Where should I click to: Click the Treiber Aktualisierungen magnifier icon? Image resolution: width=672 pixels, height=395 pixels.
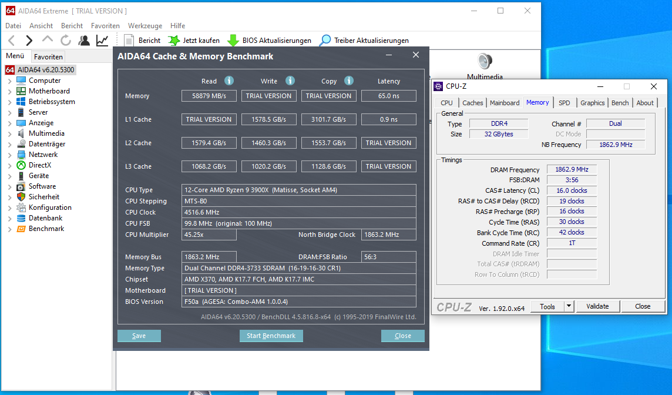click(325, 41)
